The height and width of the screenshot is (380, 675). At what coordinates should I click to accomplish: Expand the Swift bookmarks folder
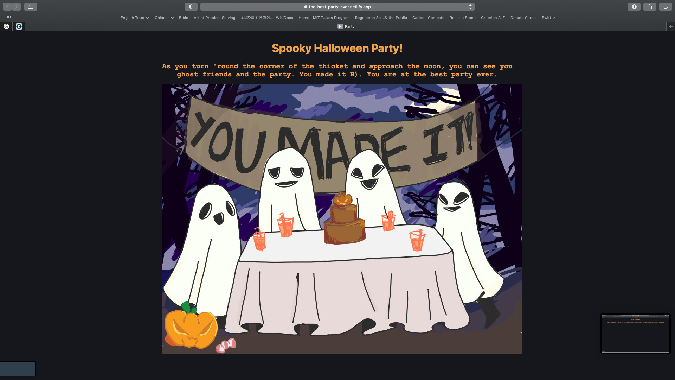tap(548, 18)
